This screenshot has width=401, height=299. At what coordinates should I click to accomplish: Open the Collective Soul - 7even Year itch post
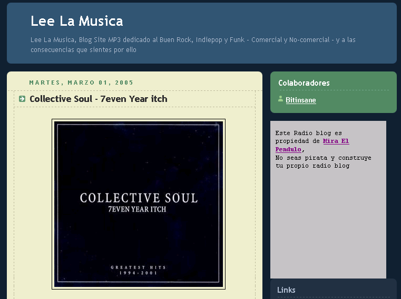click(98, 99)
